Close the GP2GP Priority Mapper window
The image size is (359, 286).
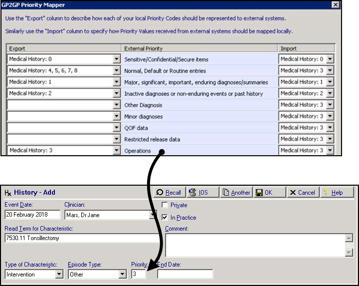350,5
